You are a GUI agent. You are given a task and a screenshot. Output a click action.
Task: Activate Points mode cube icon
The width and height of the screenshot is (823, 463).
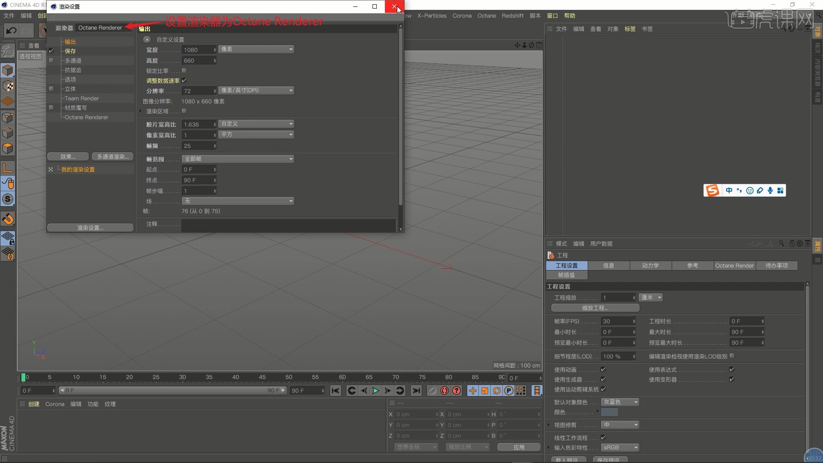tap(8, 117)
